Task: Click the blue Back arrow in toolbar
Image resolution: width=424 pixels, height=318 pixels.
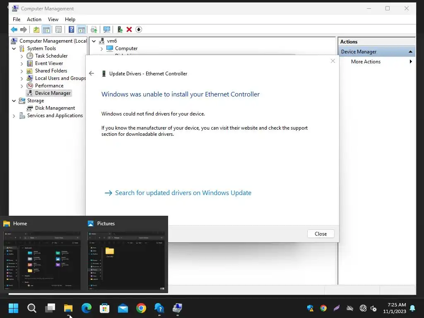Action: click(x=14, y=29)
